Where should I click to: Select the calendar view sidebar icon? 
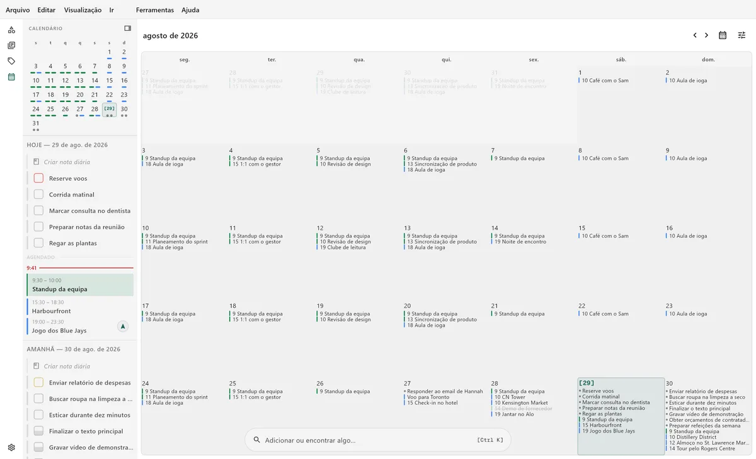(x=11, y=77)
